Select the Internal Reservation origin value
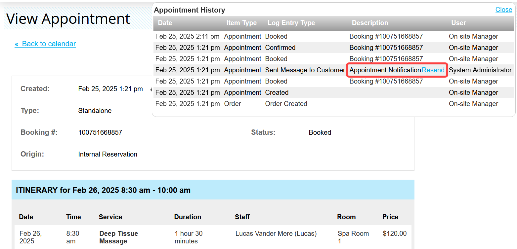Image resolution: width=517 pixels, height=249 pixels. tap(108, 154)
